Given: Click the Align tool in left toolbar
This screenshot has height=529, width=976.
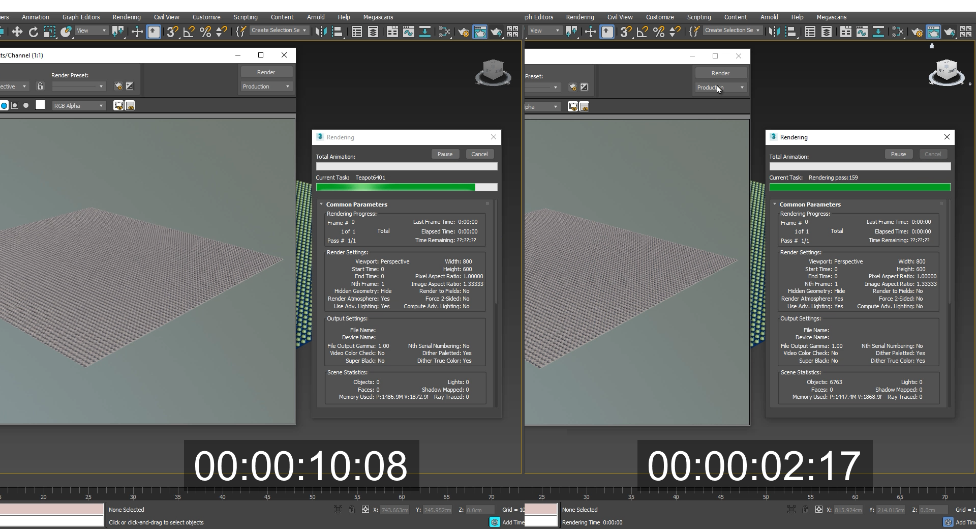Looking at the screenshot, I should pyautogui.click(x=337, y=32).
